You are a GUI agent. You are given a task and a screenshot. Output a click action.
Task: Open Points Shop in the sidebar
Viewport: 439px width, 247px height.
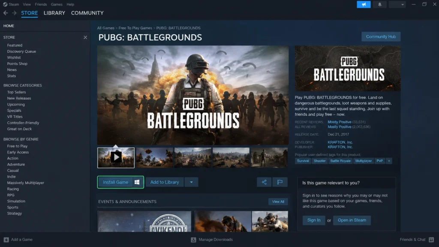17,63
